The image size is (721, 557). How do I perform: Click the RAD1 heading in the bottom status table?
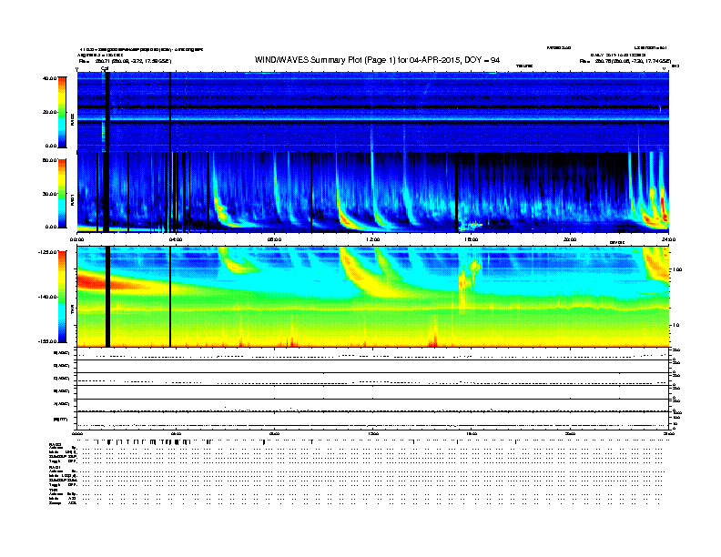coord(55,467)
